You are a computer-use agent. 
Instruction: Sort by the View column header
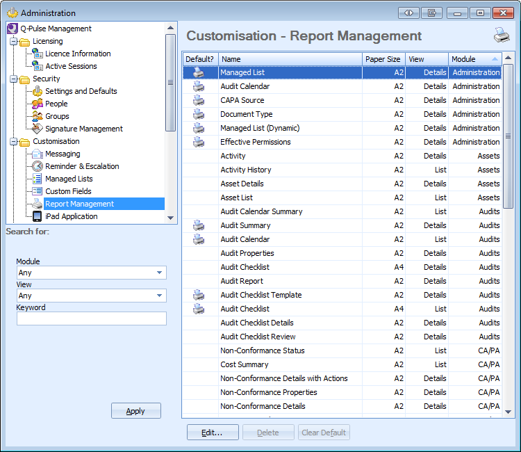[427, 59]
